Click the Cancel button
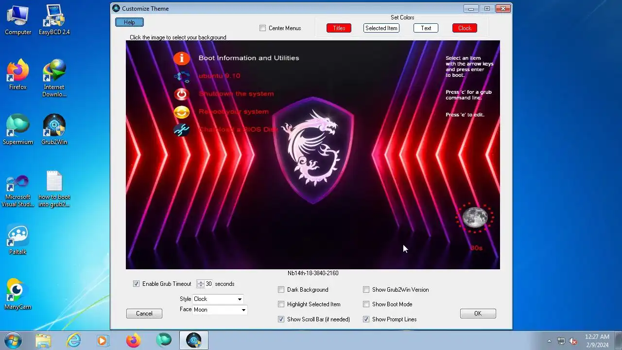This screenshot has height=350, width=622. (x=144, y=314)
